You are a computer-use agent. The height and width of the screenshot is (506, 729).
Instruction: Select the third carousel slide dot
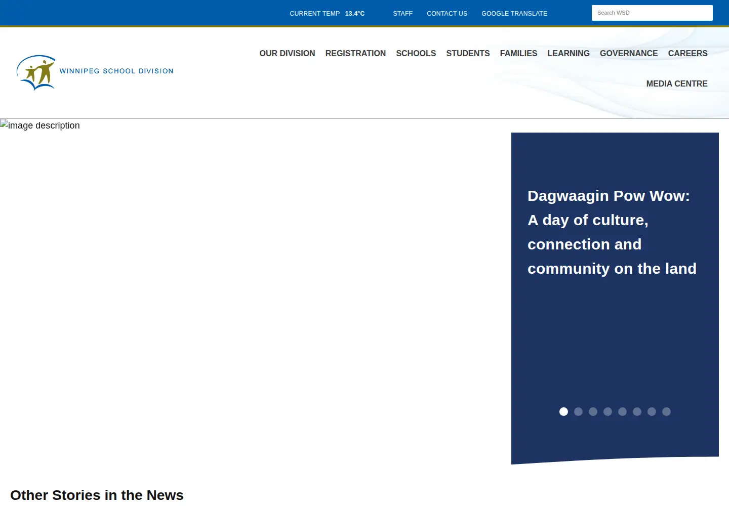pos(593,411)
